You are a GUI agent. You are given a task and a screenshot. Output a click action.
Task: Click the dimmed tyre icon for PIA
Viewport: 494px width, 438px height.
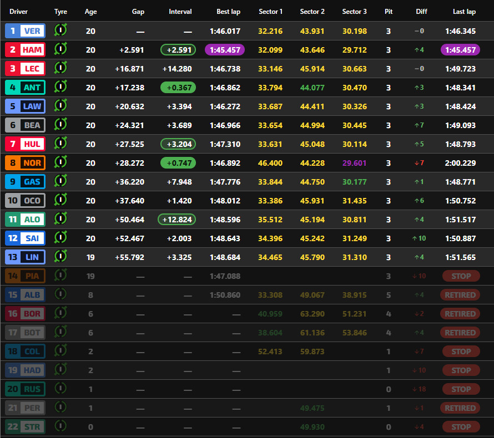click(61, 276)
